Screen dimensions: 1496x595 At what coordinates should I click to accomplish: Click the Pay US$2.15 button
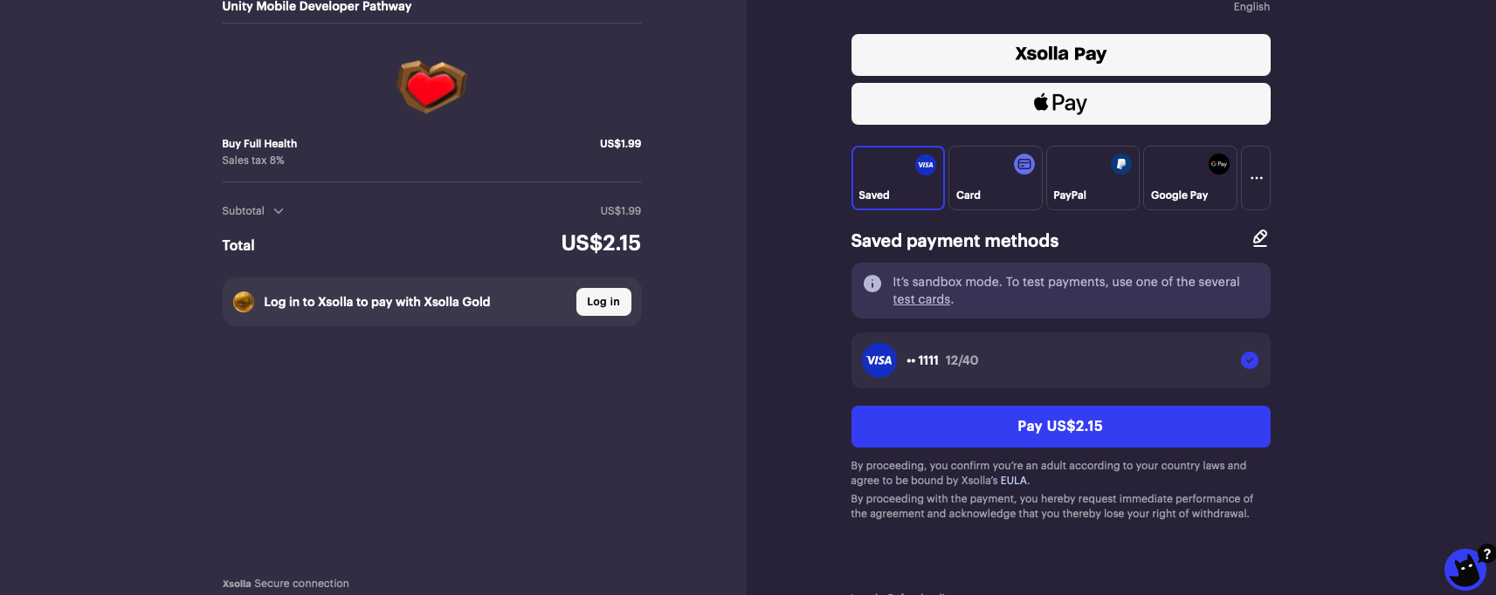1060,427
